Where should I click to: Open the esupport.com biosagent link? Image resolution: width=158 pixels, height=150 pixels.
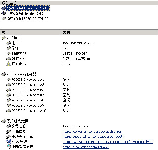(108, 142)
